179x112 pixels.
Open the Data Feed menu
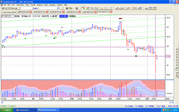[20, 5]
